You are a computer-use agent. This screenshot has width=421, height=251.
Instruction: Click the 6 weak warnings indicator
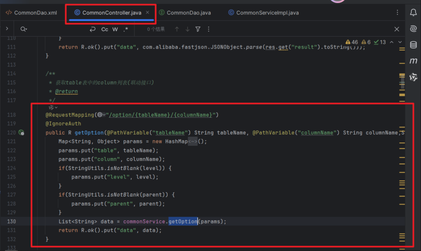(x=366, y=42)
